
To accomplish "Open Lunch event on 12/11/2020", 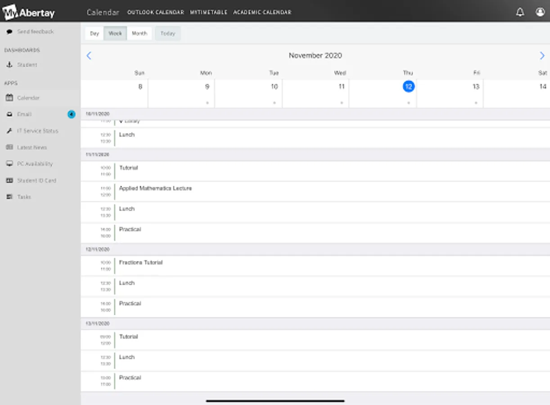I will [x=315, y=287].
